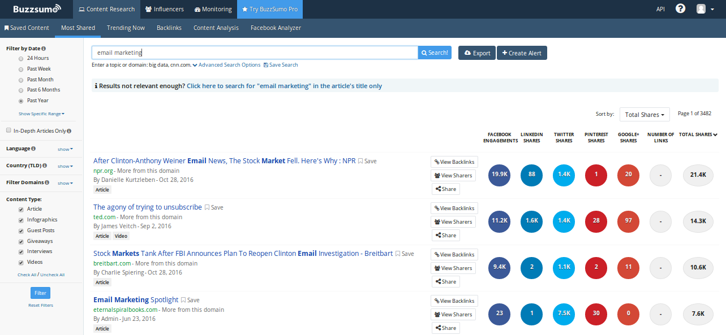Switch to Backlinks tab
This screenshot has height=335, width=726.
pyautogui.click(x=169, y=28)
